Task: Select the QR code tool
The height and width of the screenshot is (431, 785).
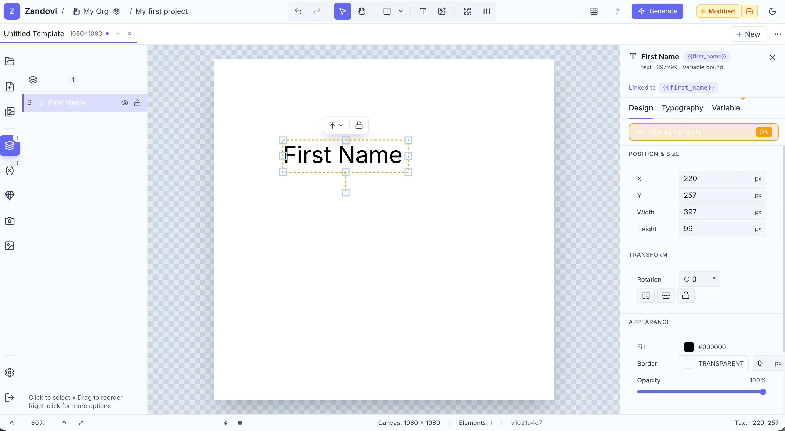Action: point(467,11)
